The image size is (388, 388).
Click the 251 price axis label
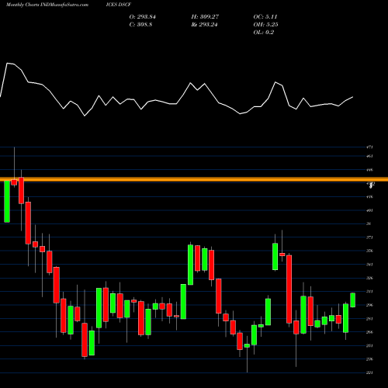tap(369, 345)
